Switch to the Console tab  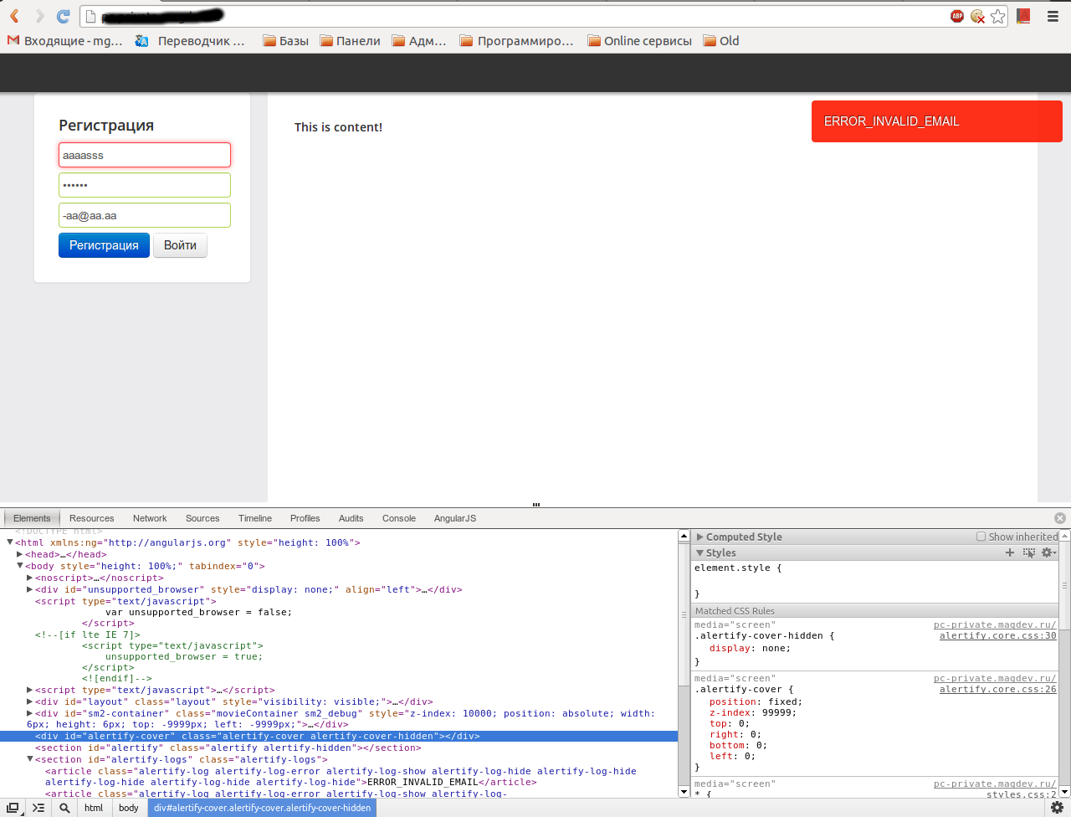coord(399,518)
